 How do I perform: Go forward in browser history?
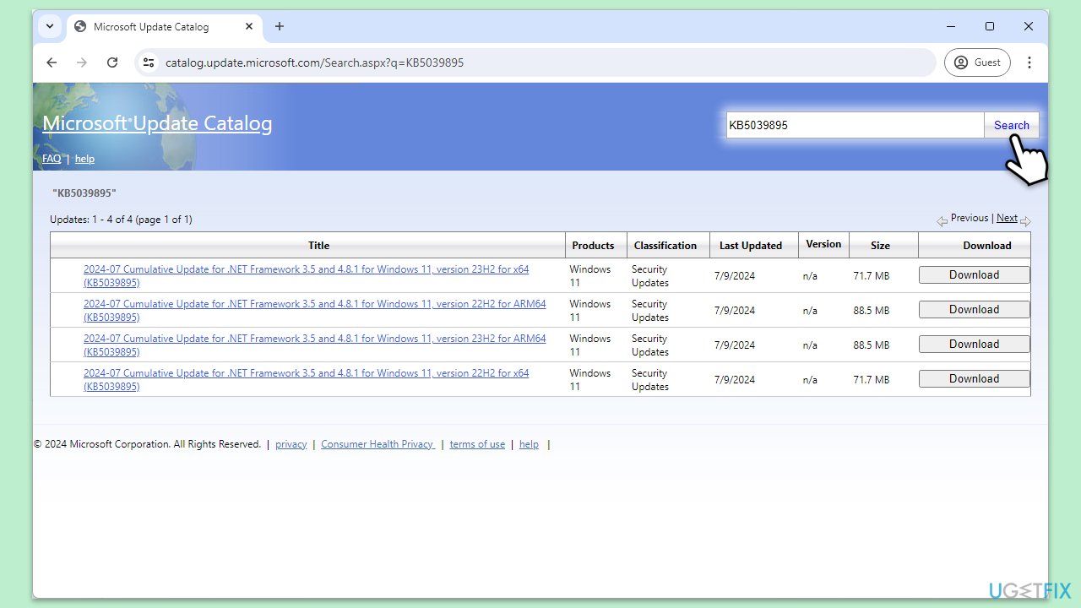[x=82, y=62]
